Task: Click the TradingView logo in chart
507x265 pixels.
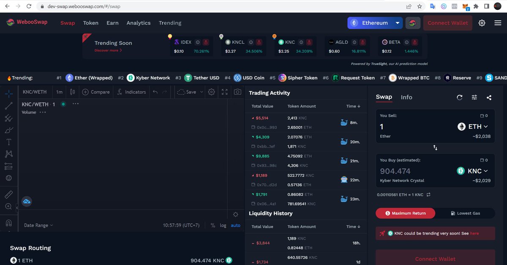Action: [x=27, y=202]
